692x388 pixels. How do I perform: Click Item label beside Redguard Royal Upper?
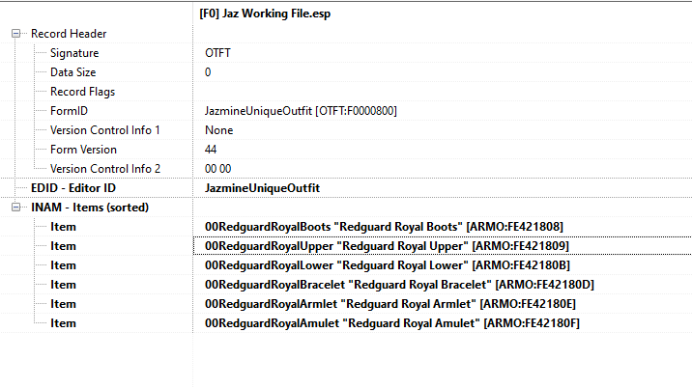(x=63, y=246)
